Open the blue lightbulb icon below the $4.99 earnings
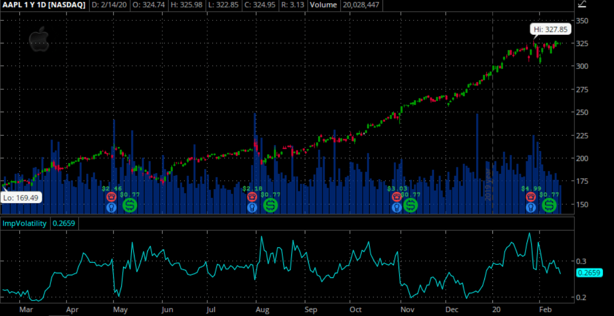This screenshot has height=316, width=614. [x=531, y=207]
